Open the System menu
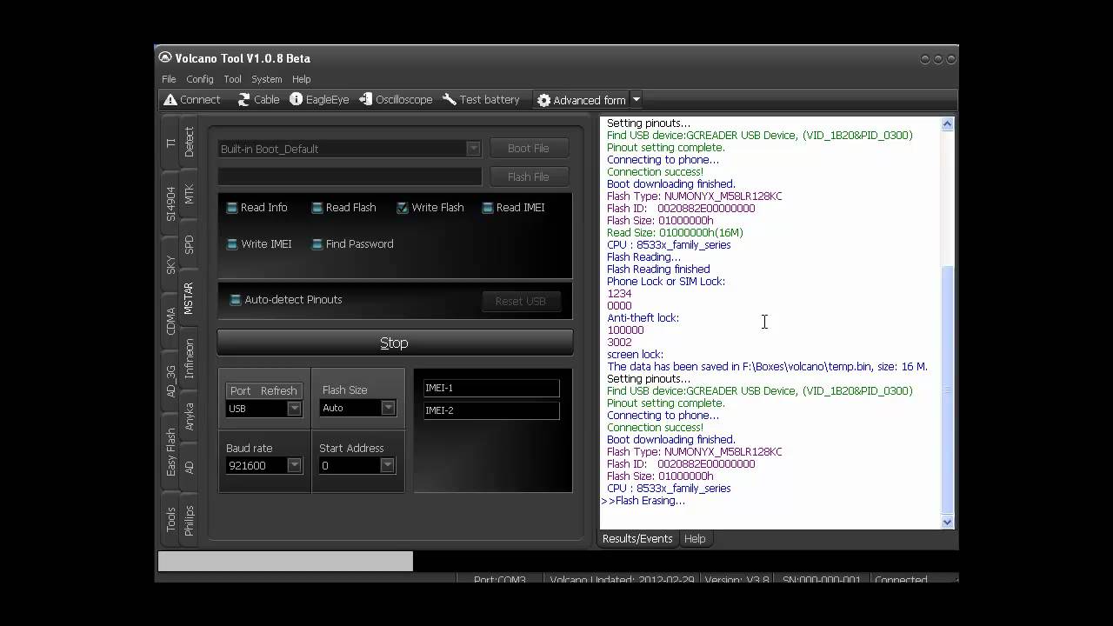Image resolution: width=1113 pixels, height=626 pixels. [x=266, y=79]
